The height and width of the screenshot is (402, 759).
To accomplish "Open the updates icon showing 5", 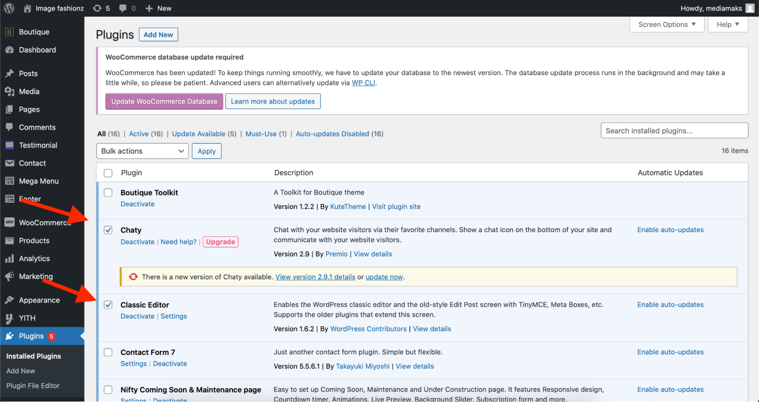I will pyautogui.click(x=97, y=8).
